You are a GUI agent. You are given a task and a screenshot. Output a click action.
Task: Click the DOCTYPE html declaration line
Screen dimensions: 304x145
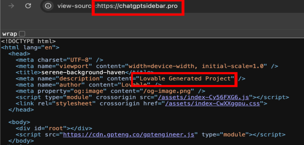click(x=28, y=41)
